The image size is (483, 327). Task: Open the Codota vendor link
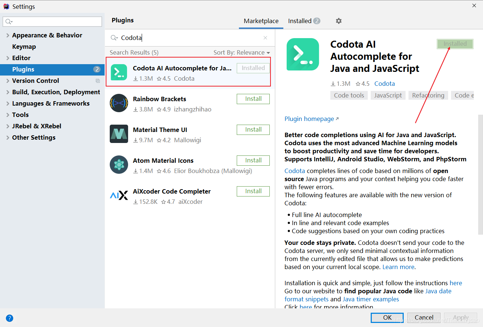click(x=385, y=84)
